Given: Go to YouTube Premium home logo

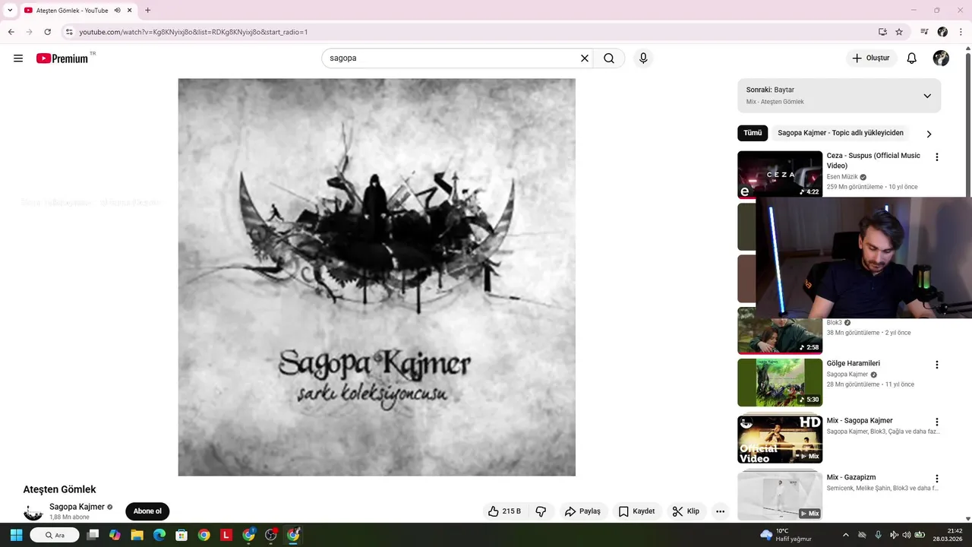Looking at the screenshot, I should pyautogui.click(x=62, y=58).
